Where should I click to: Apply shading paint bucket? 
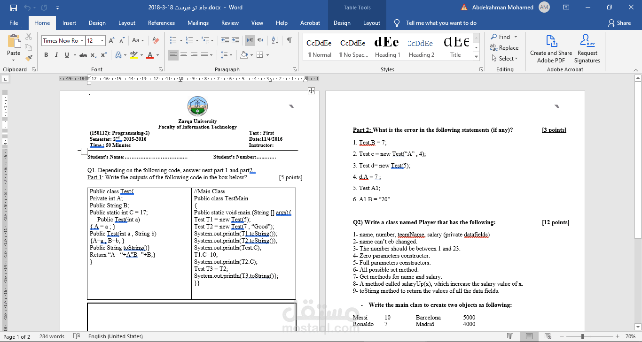coord(243,55)
